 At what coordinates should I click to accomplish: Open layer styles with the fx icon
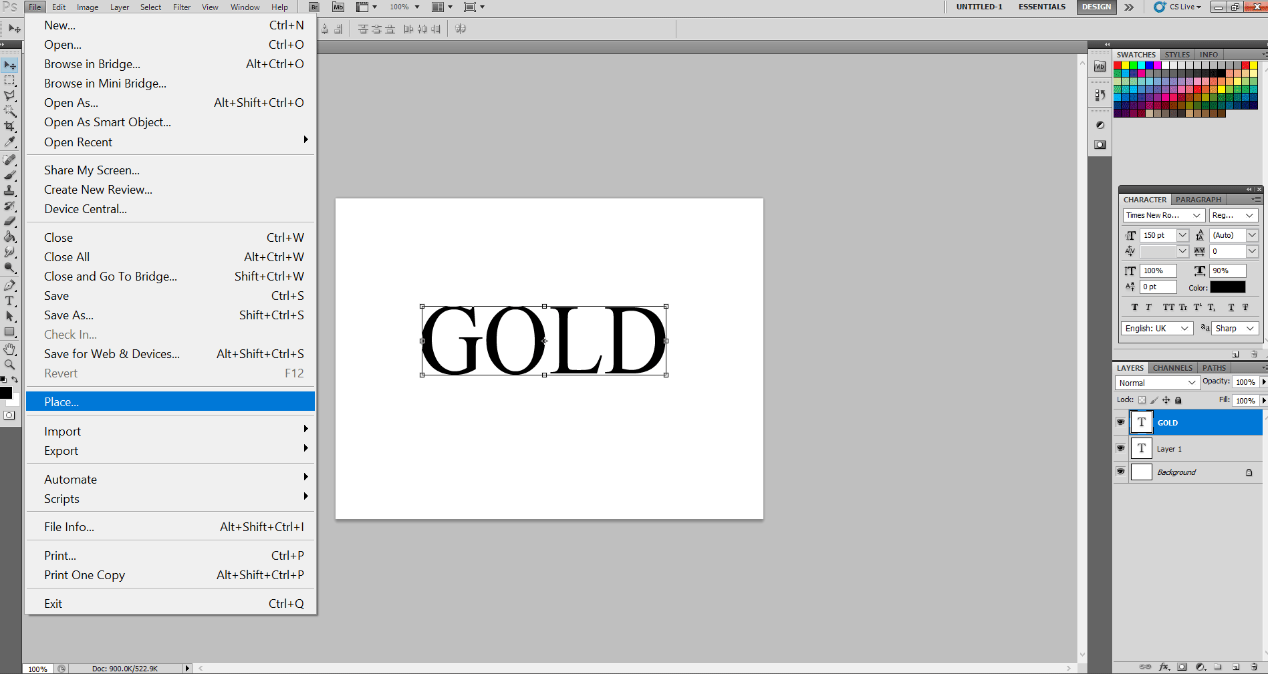pos(1164,667)
